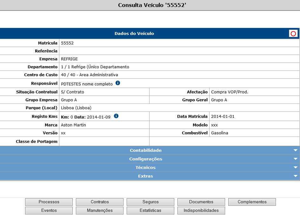
Task: Select the Grupo Empresa value Grupo A
Action: tap(69, 100)
